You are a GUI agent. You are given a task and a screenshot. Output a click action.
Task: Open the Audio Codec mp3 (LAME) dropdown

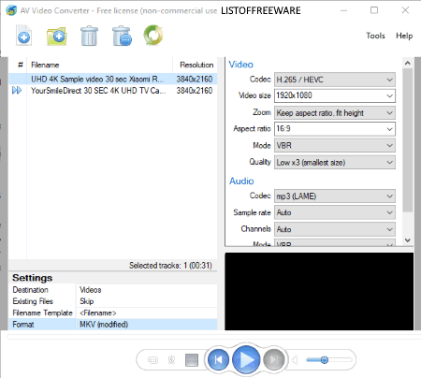[x=335, y=196]
